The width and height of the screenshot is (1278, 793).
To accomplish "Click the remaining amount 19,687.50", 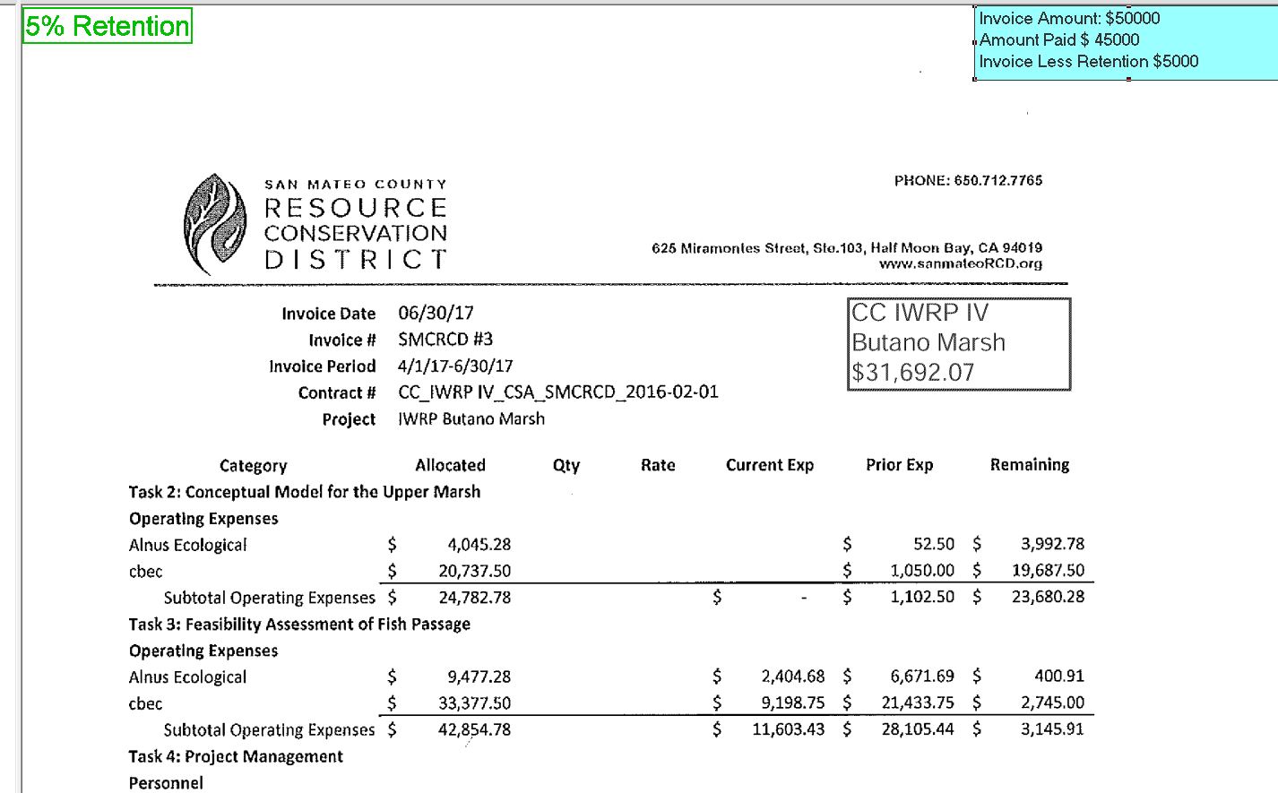I will 1048,571.
